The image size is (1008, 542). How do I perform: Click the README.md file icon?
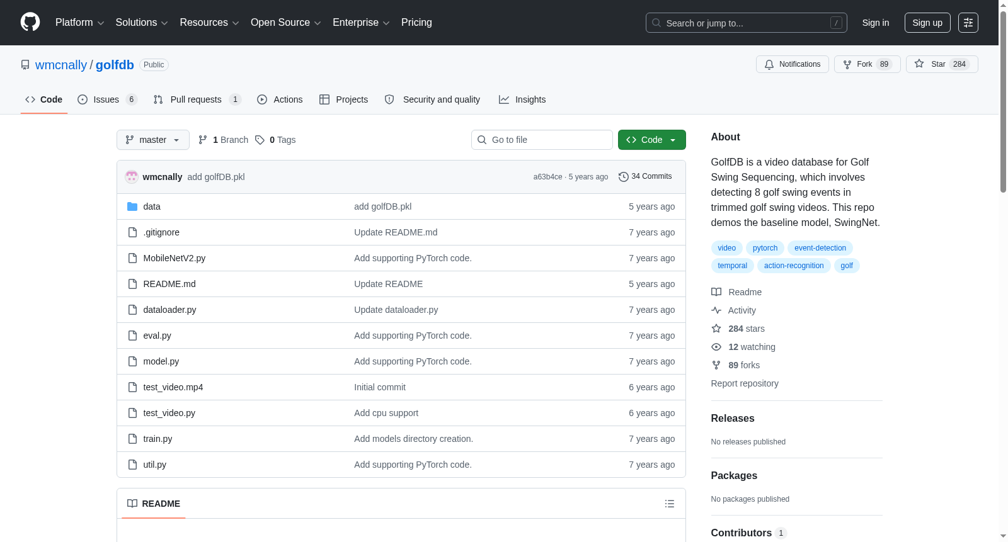tap(132, 284)
